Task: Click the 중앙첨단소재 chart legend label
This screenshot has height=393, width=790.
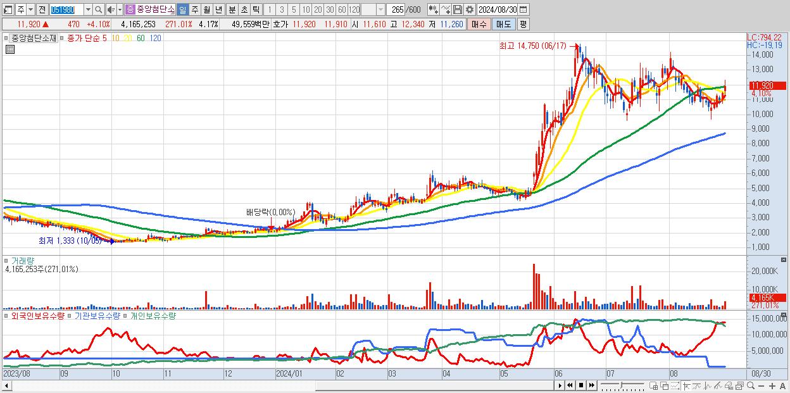Action: [x=33, y=38]
